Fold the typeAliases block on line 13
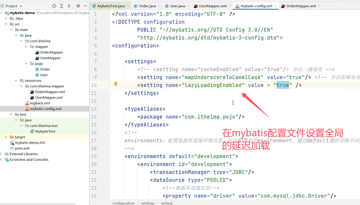This screenshot has width=360, height=205. (x=110, y=109)
